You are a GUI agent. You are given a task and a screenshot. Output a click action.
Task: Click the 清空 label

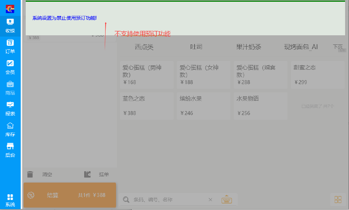coord(47,174)
